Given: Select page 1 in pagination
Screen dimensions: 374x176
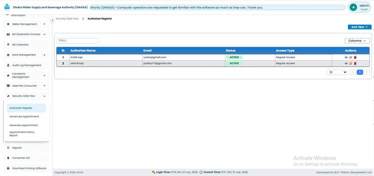Looking at the screenshot, I should (x=360, y=72).
